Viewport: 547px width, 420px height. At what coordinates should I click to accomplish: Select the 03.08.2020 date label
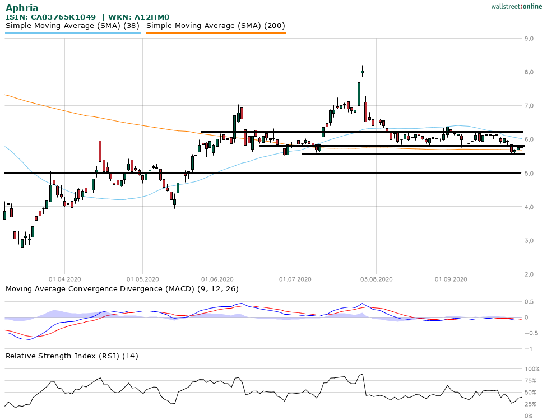coord(376,279)
